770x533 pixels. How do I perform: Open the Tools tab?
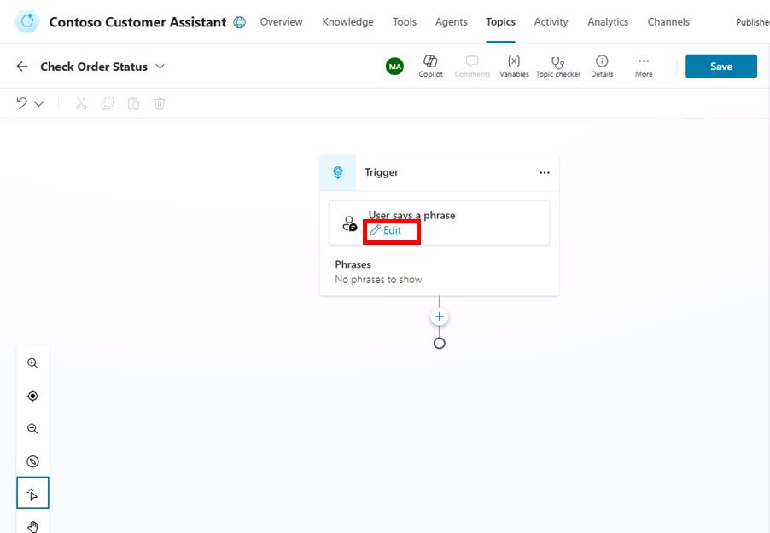(x=404, y=22)
